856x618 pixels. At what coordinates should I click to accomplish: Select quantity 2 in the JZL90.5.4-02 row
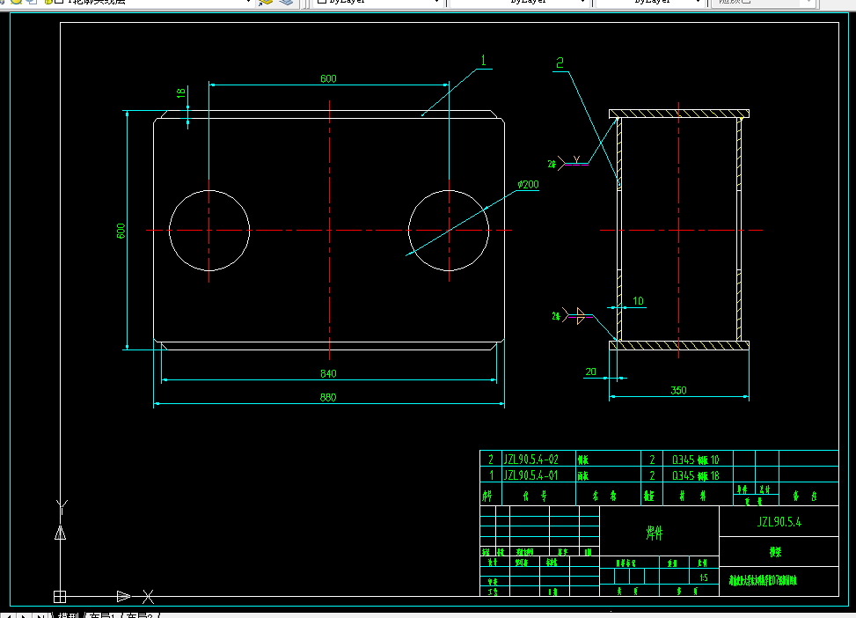[652, 460]
